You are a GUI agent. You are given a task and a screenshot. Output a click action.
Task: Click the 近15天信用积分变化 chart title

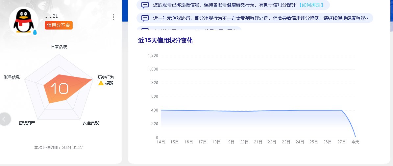click(x=165, y=41)
